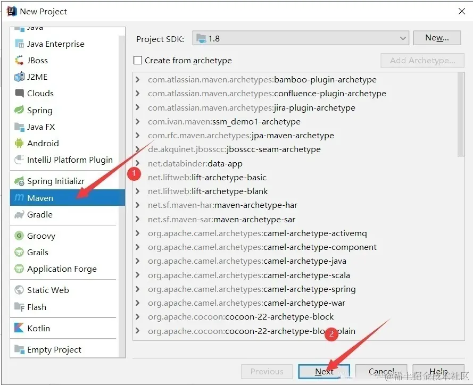Close the New Project dialog
473x385 pixels.
click(461, 11)
